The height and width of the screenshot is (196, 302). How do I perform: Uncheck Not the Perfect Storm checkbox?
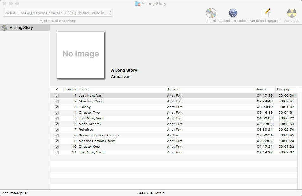tap(57, 141)
